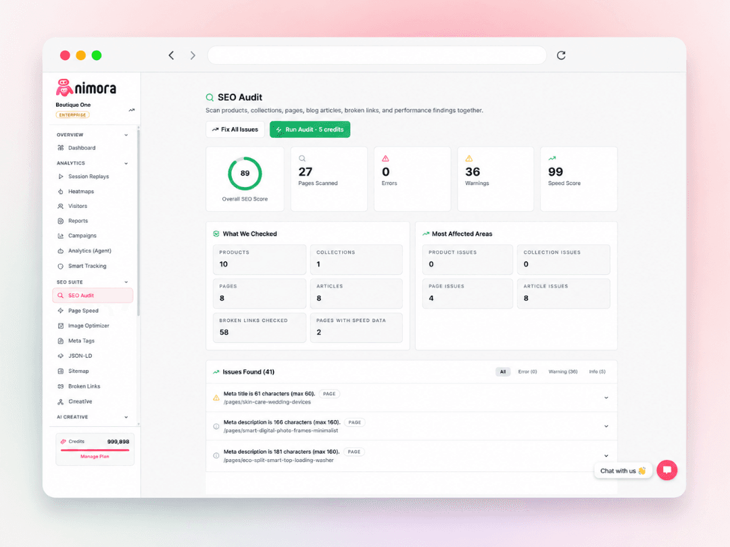
Task: Reload the page with the refresh icon
Action: (561, 55)
